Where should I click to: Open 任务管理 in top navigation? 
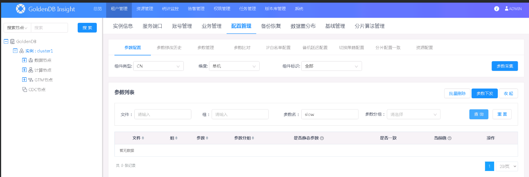[x=247, y=9]
